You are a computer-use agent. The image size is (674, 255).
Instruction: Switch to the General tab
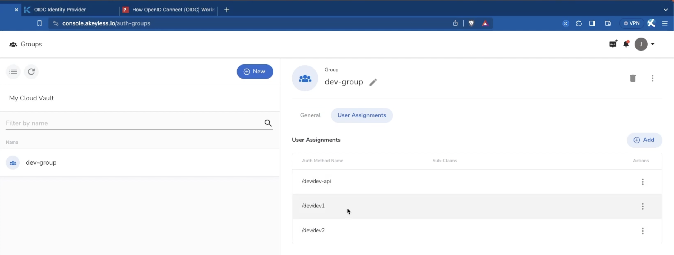(310, 115)
